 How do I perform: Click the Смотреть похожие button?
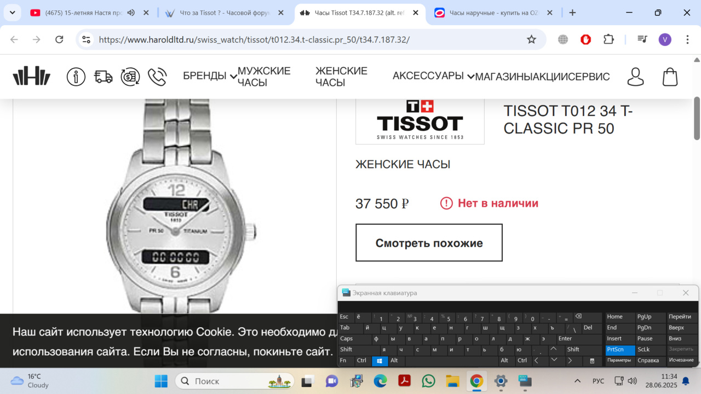(x=429, y=243)
